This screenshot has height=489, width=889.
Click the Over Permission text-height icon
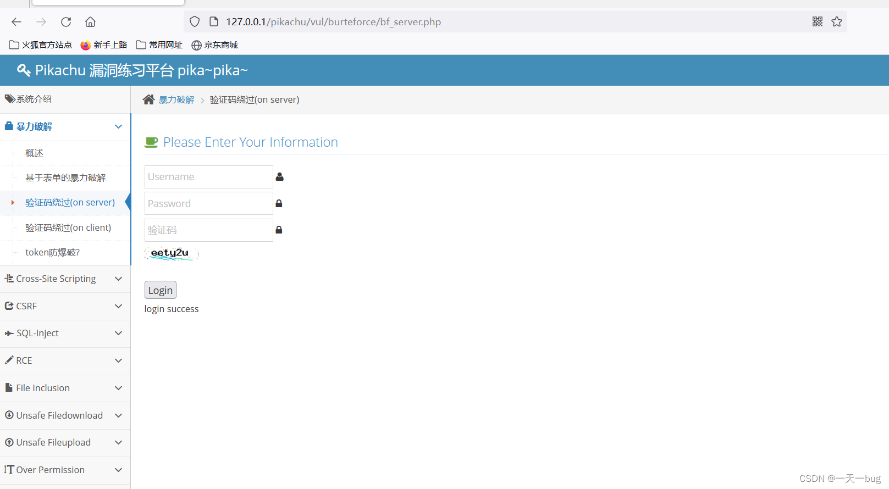(x=9, y=469)
